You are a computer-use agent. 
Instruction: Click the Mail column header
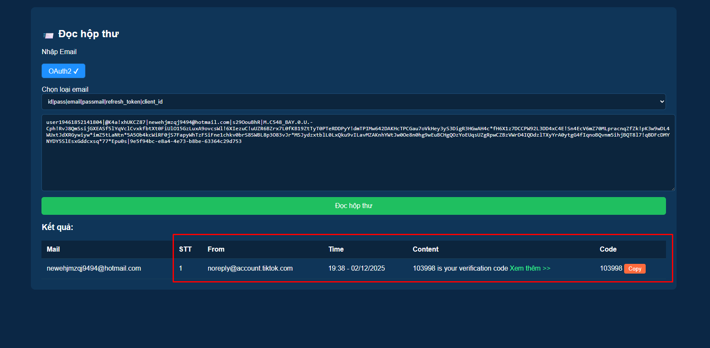point(53,249)
